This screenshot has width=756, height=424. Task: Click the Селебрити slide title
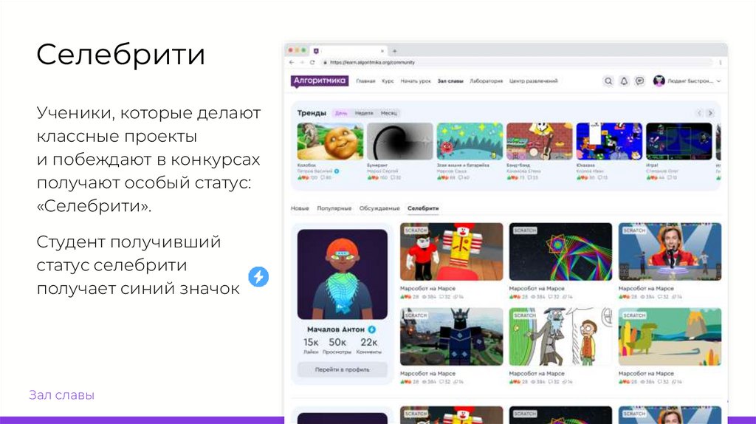tap(120, 54)
